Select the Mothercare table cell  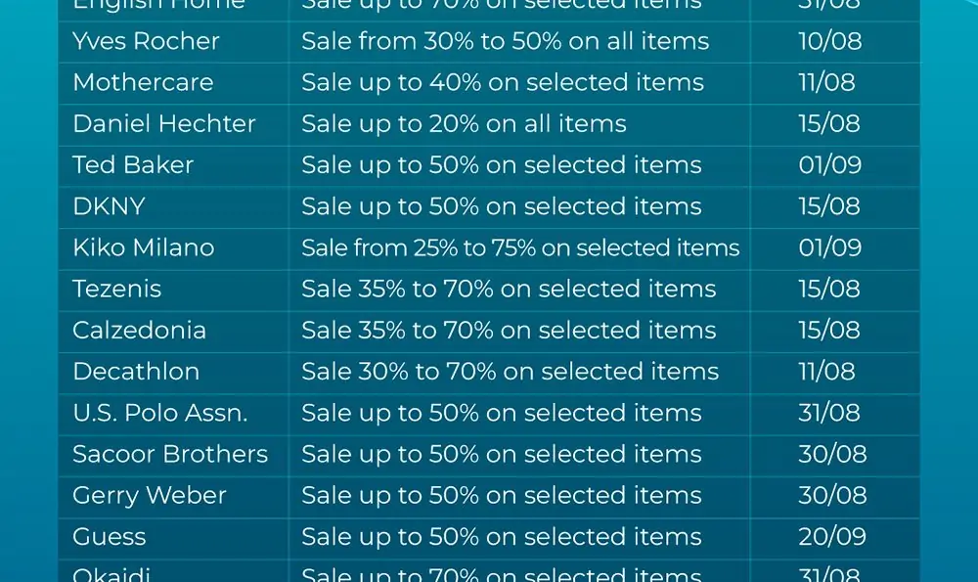pyautogui.click(x=143, y=82)
